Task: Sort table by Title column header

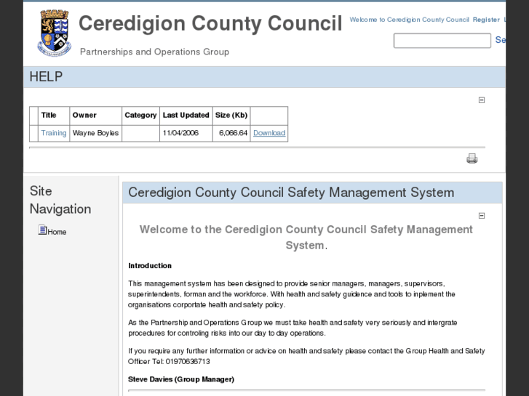Action: [x=49, y=115]
